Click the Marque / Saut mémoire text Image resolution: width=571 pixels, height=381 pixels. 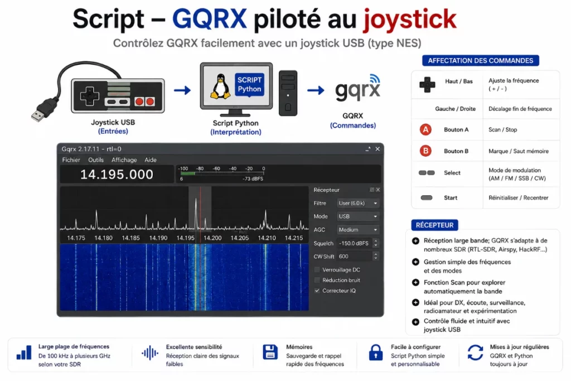pos(518,151)
